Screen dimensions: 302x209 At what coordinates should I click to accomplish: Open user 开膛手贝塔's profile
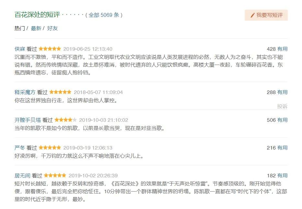tap(28, 120)
